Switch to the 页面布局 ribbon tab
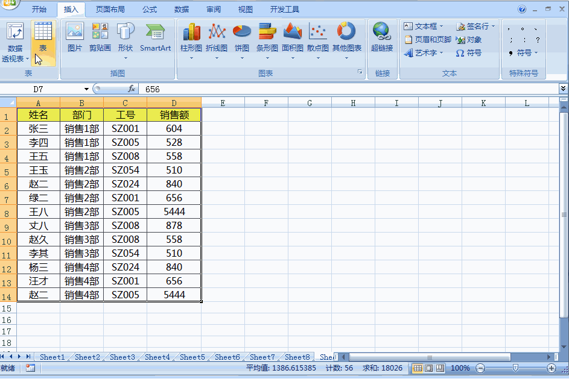Image resolution: width=569 pixels, height=379 pixels. 110,10
